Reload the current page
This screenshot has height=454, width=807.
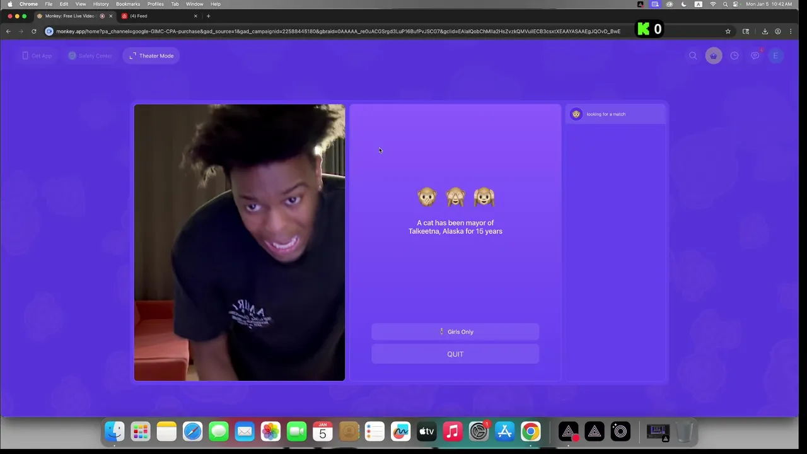pos(34,31)
